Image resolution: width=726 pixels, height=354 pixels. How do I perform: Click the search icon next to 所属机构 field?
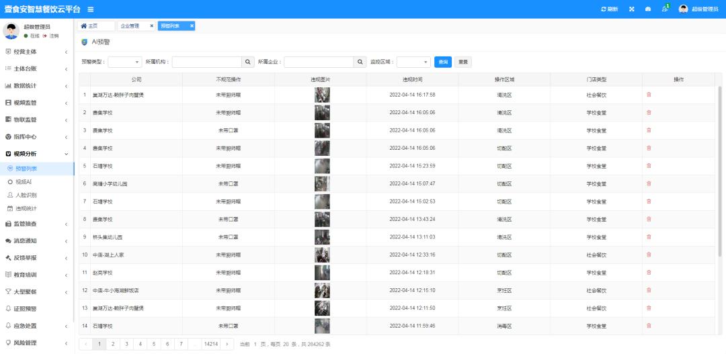pos(247,62)
